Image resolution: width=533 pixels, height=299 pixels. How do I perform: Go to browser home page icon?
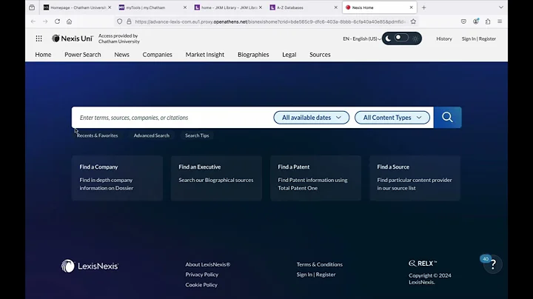70,21
